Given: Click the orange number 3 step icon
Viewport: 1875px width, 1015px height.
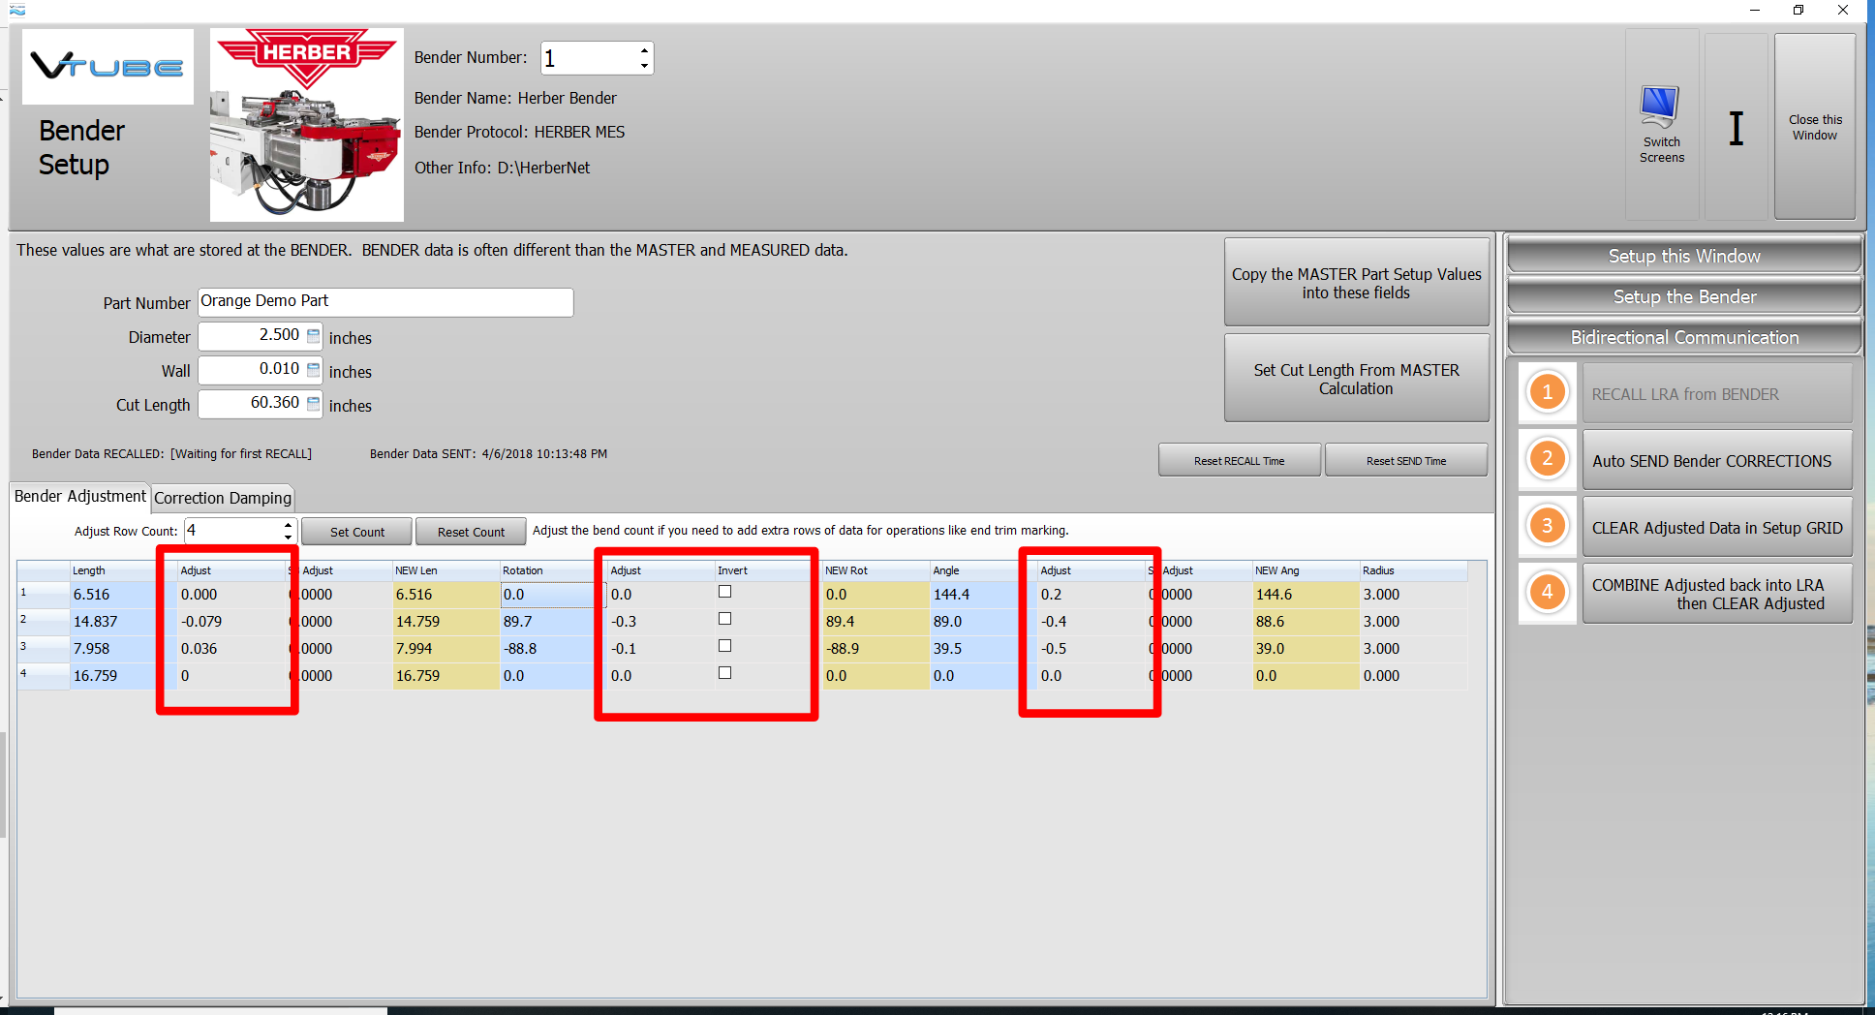Looking at the screenshot, I should tap(1547, 526).
